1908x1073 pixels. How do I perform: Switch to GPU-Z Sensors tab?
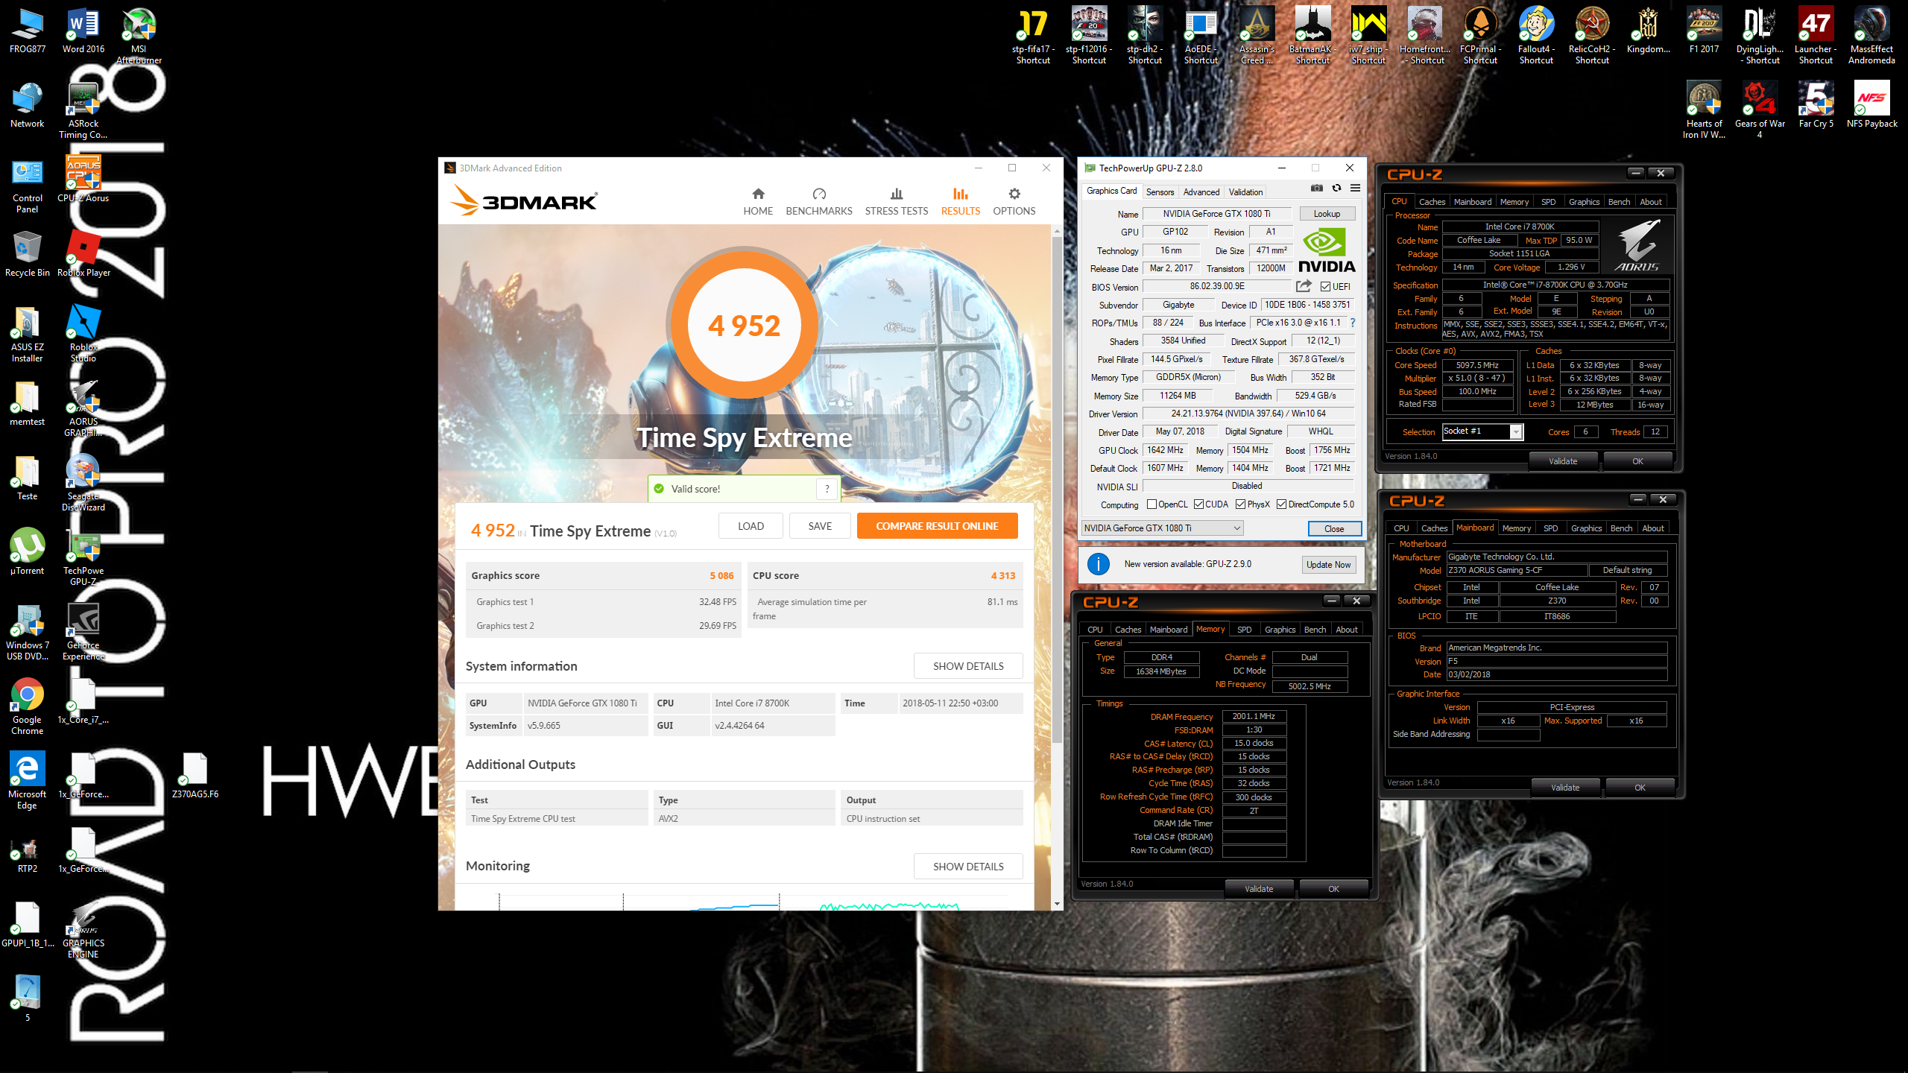[x=1160, y=192]
